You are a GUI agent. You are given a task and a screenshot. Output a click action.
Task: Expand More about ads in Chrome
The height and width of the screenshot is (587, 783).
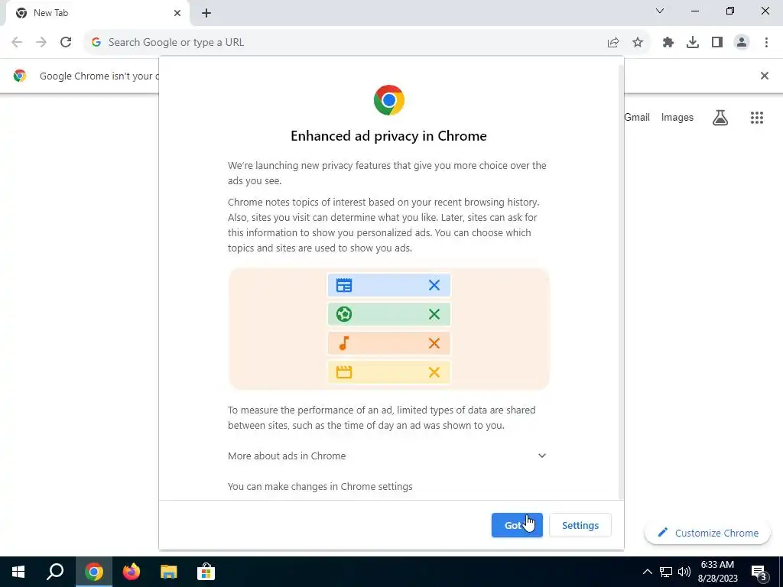387,456
